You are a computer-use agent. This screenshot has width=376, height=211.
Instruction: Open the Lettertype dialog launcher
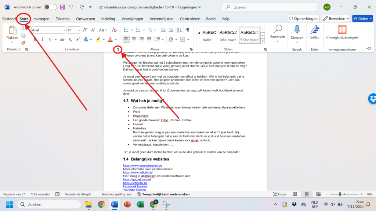[x=117, y=49]
